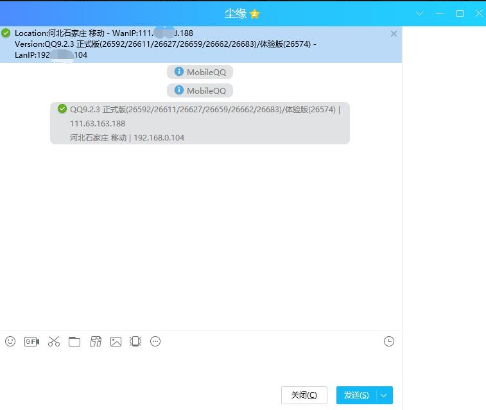Click the icon right of the folder icon
The width and height of the screenshot is (486, 410).
tap(96, 342)
